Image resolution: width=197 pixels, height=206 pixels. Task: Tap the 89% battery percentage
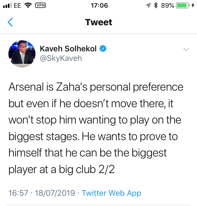(x=168, y=6)
